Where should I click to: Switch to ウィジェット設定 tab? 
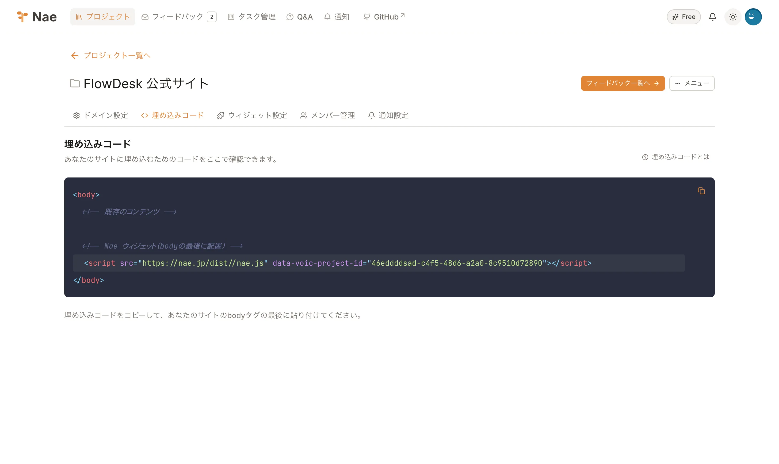click(x=252, y=115)
